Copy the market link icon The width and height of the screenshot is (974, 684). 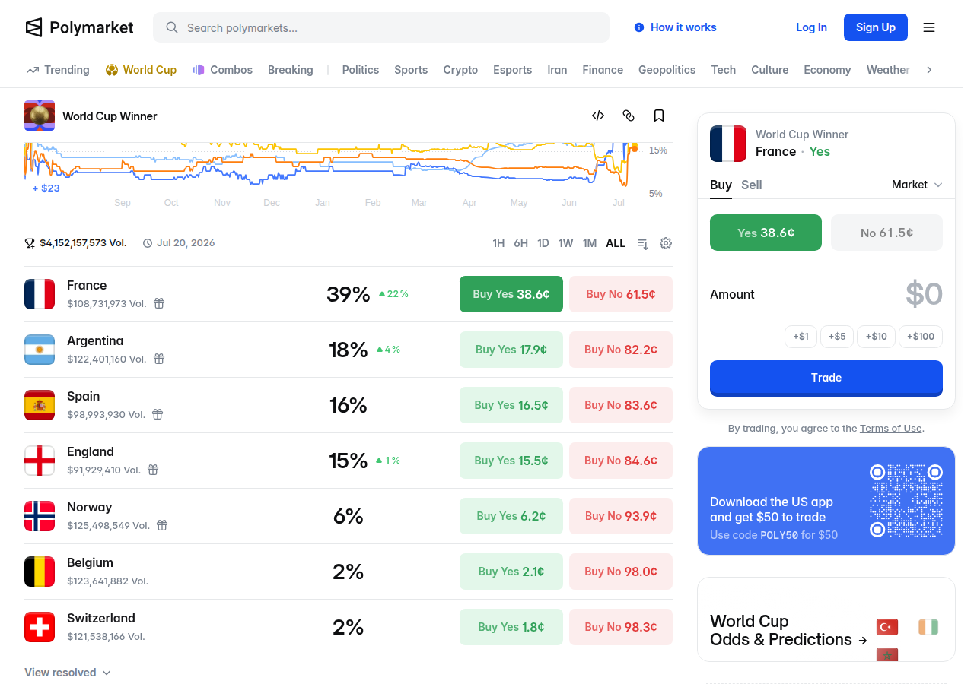[629, 116]
